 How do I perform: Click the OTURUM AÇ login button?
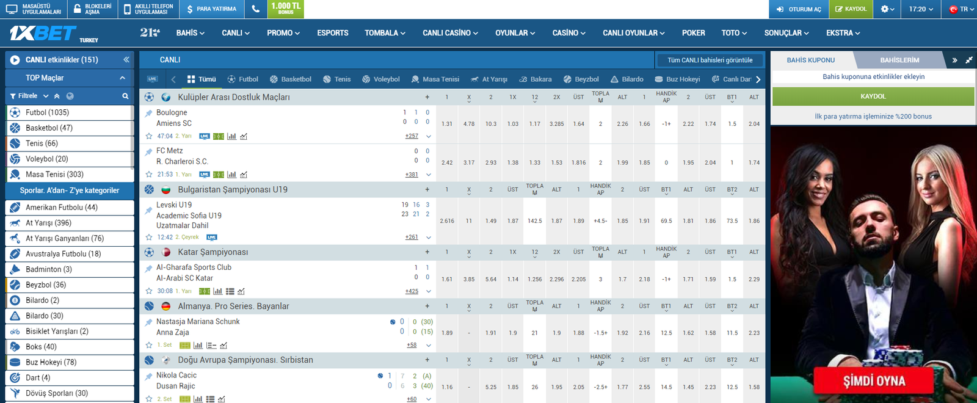coord(799,9)
